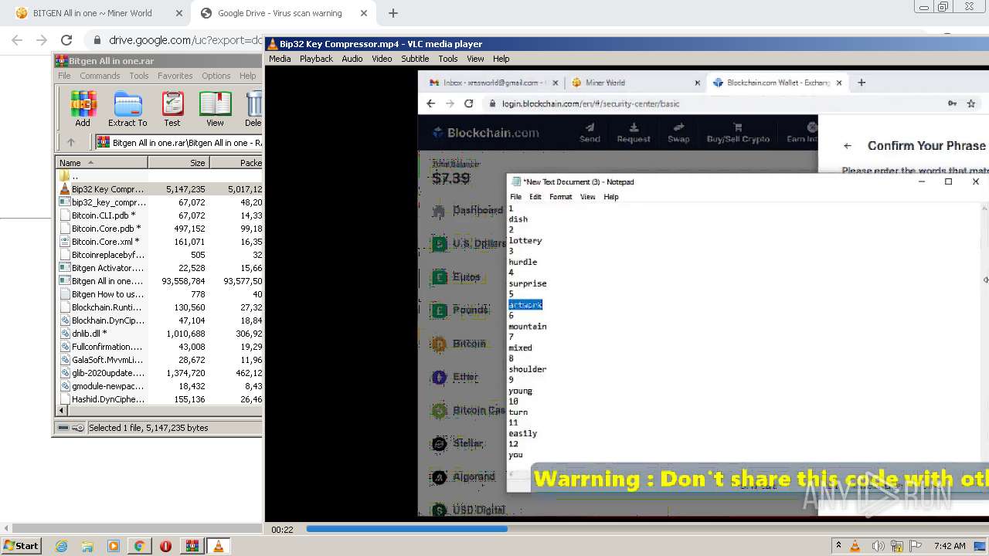Screen dimensions: 989x556
Task: Select the glib-2020update... file row
Action: (x=160, y=373)
